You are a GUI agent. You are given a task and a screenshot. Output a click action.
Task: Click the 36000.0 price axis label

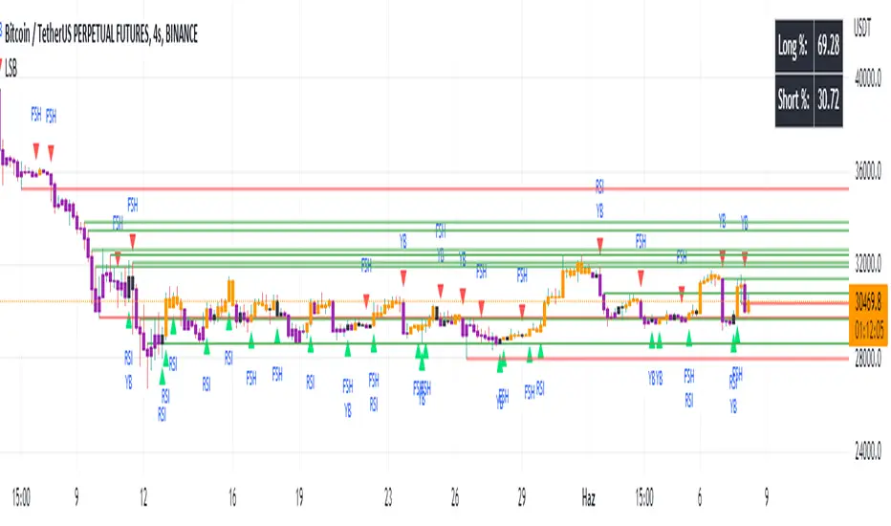tap(868, 172)
